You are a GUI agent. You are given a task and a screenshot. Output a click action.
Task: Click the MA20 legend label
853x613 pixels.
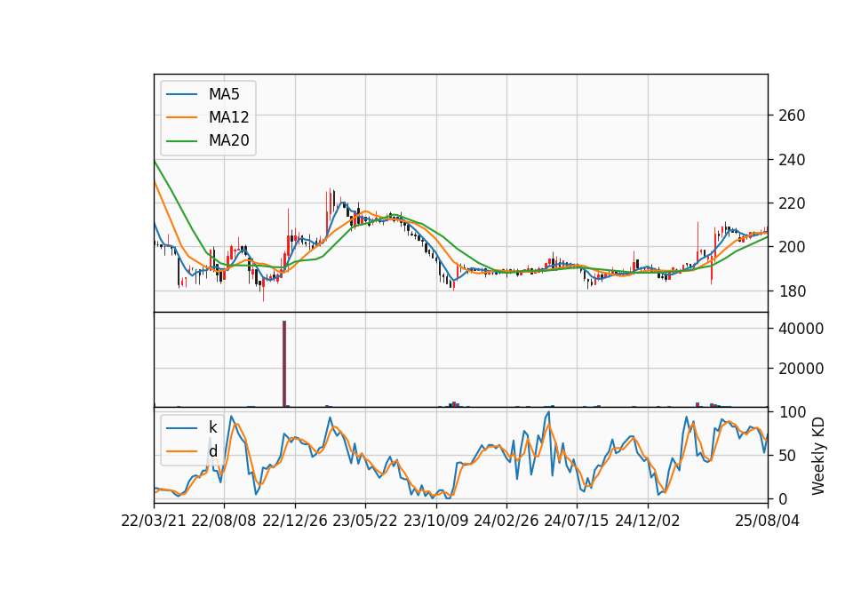click(228, 140)
